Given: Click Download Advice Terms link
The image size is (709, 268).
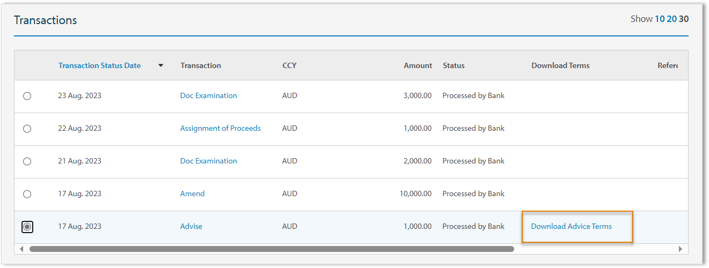Looking at the screenshot, I should (571, 226).
